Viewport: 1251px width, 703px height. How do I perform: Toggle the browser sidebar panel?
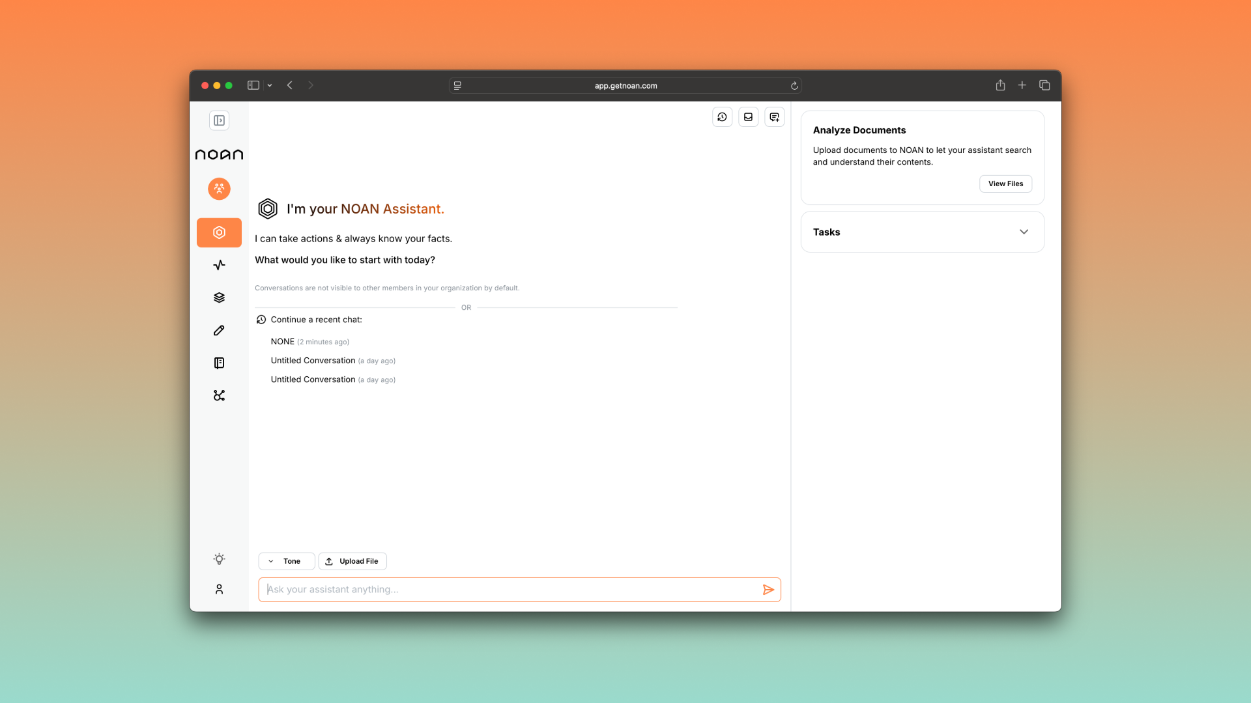(x=253, y=85)
